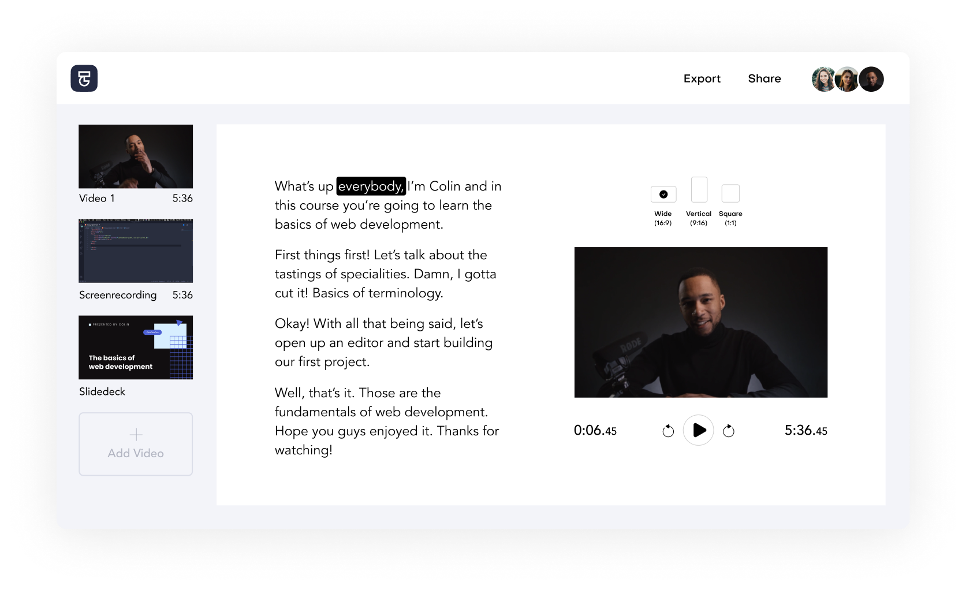This screenshot has height=590, width=966.
Task: Click the highlighted word 'everybody,'
Action: (x=371, y=186)
